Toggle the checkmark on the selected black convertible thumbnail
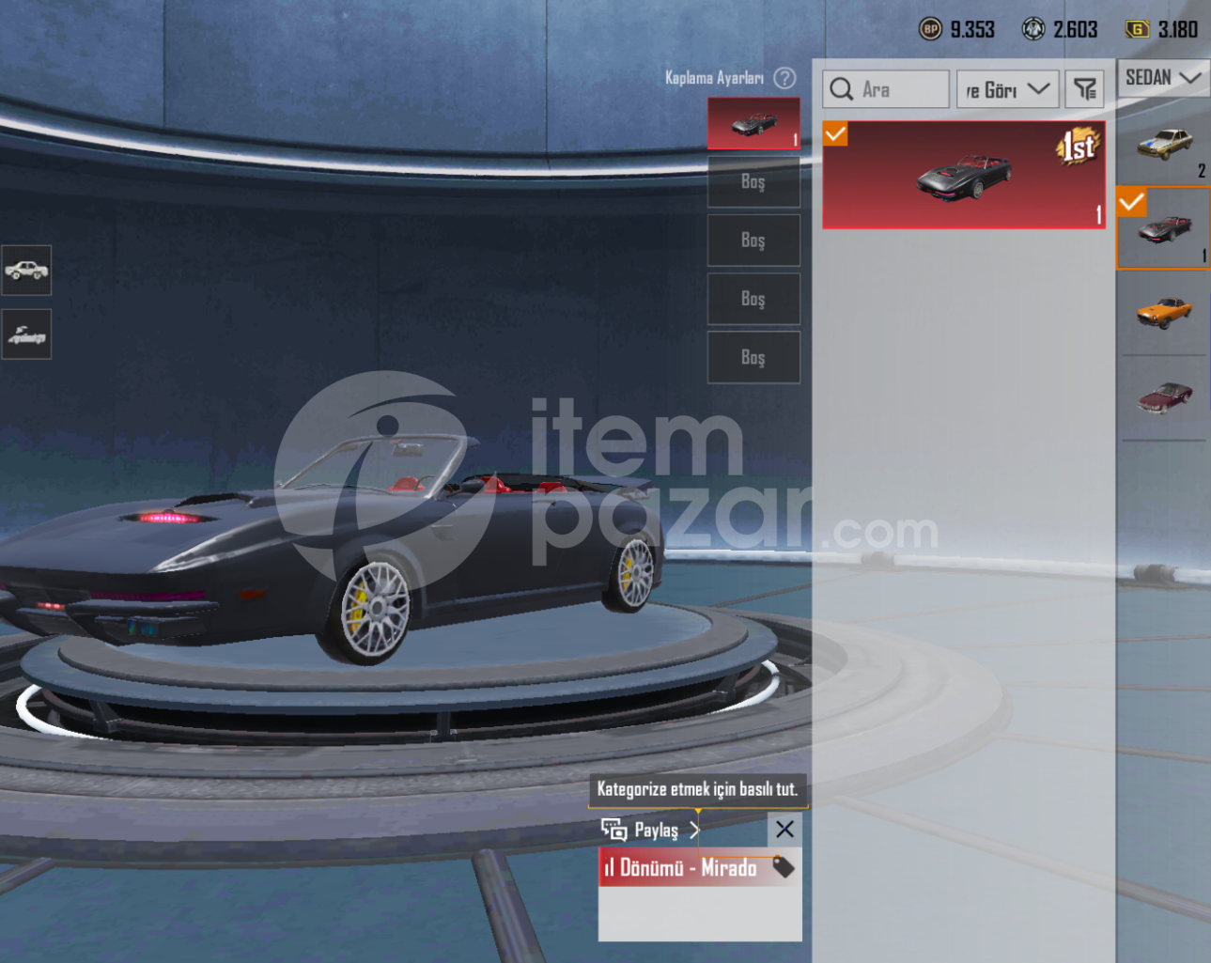Viewport: 1211px width, 963px height. tap(1131, 201)
